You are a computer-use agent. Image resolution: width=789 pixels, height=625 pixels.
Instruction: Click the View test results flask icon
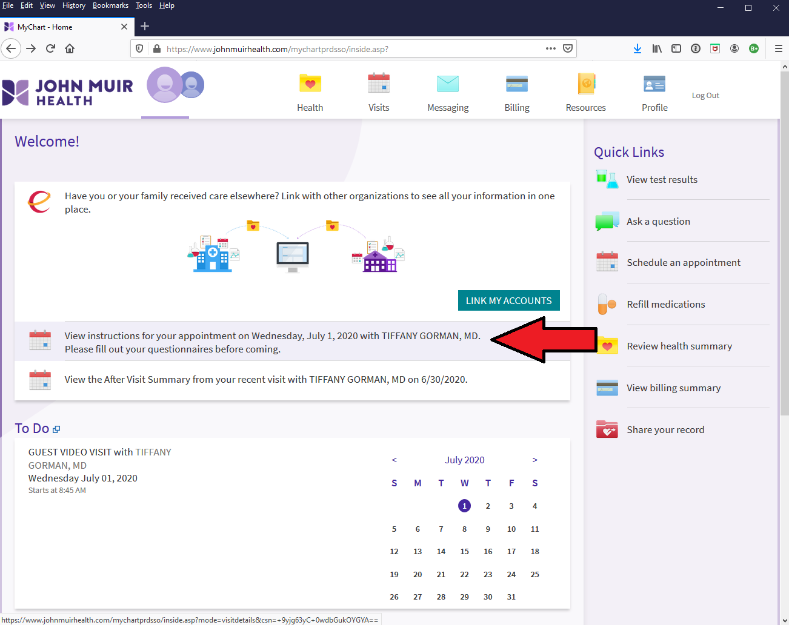[x=607, y=179]
